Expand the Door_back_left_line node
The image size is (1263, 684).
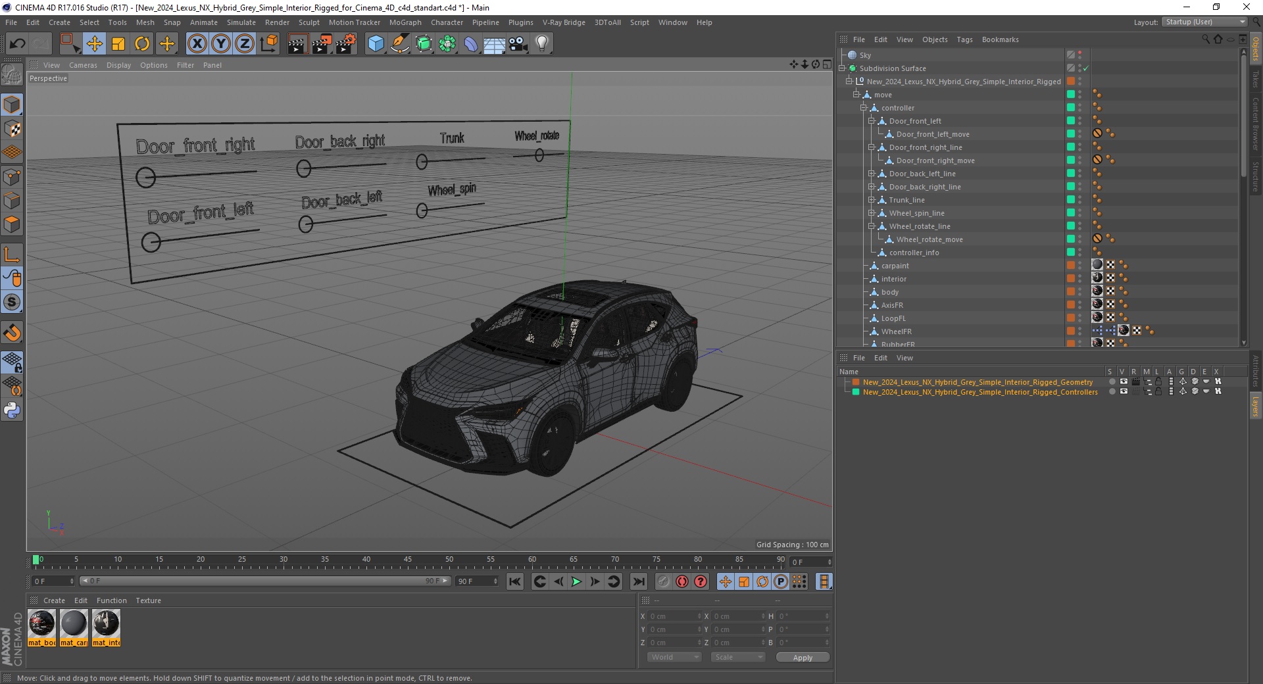pyautogui.click(x=871, y=174)
